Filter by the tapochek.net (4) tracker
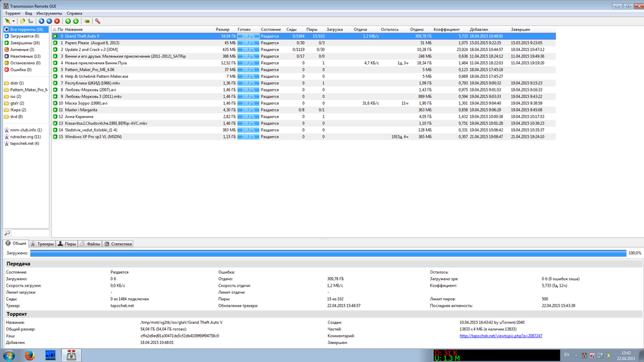The height and width of the screenshot is (362, 644). pyautogui.click(x=24, y=144)
